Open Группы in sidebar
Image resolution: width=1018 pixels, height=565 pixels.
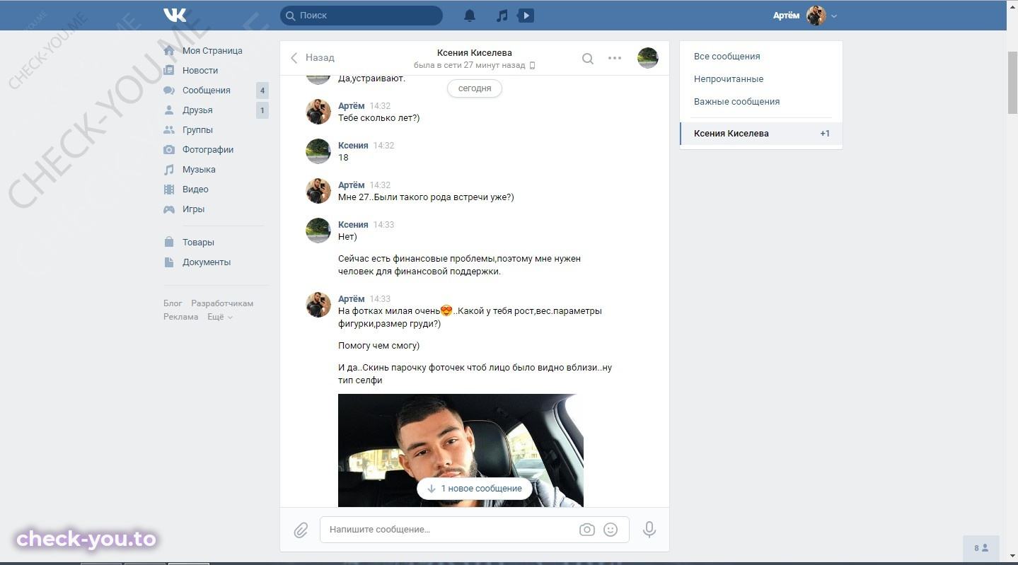[197, 130]
